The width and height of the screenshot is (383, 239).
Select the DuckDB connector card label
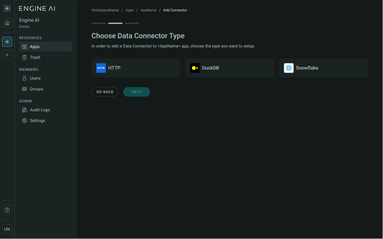(210, 68)
